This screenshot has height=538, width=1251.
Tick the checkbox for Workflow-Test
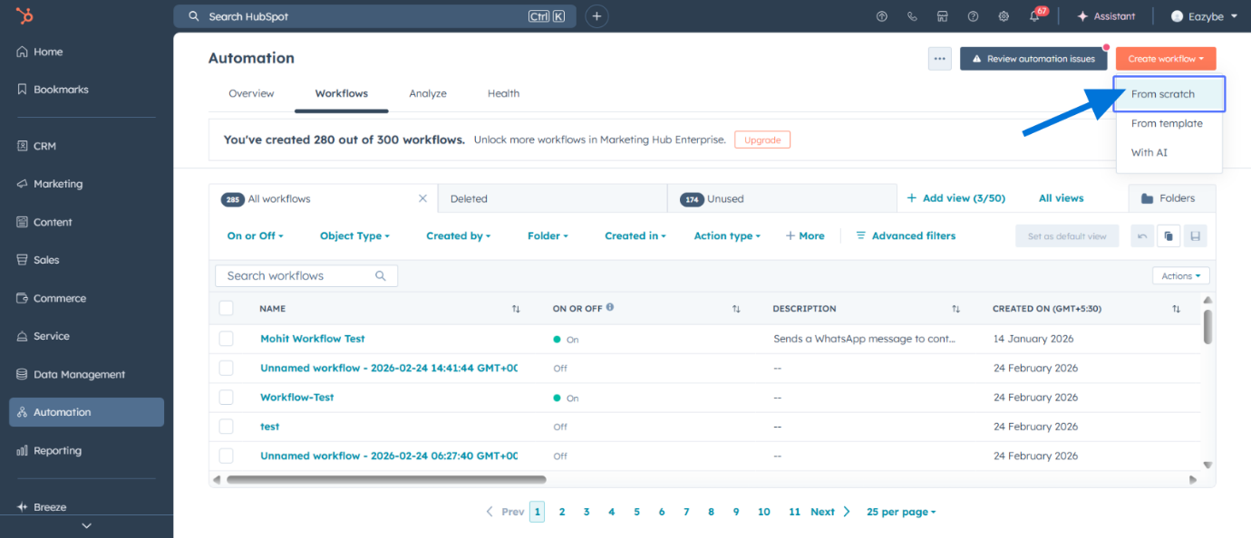tap(226, 398)
